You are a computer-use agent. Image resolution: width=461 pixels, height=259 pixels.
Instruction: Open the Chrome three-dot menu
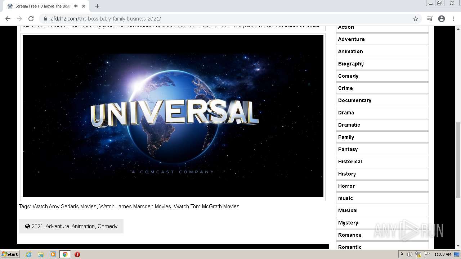pyautogui.click(x=453, y=19)
